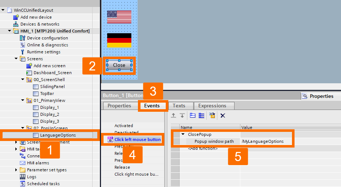Collapse the HMI_1 device node

[10, 31]
